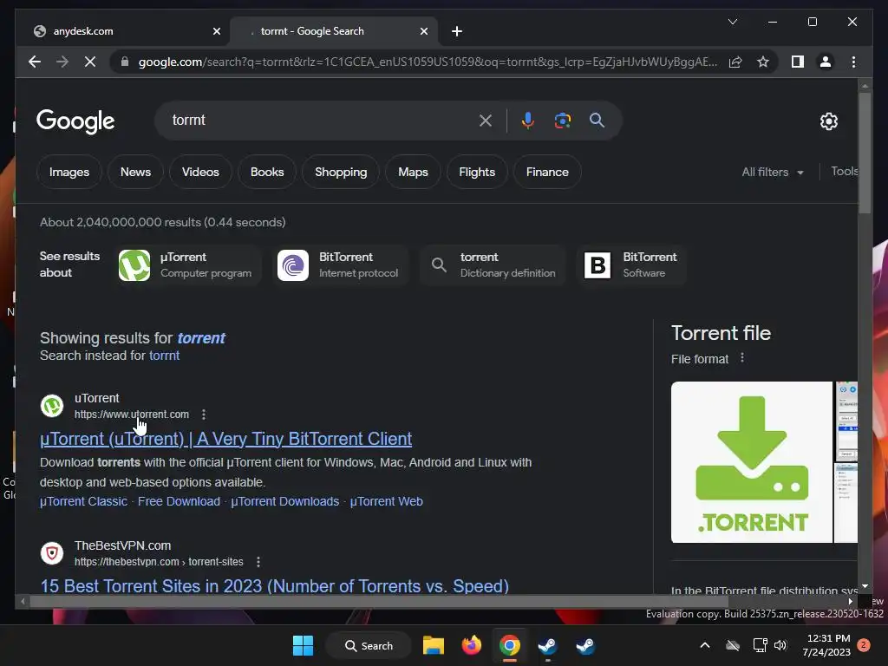The image size is (888, 666).
Task: Select torrent Dictionary definition chip
Action: tap(493, 264)
